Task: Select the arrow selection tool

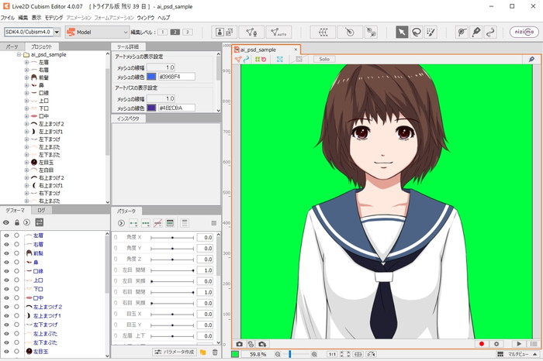Action: pos(402,33)
